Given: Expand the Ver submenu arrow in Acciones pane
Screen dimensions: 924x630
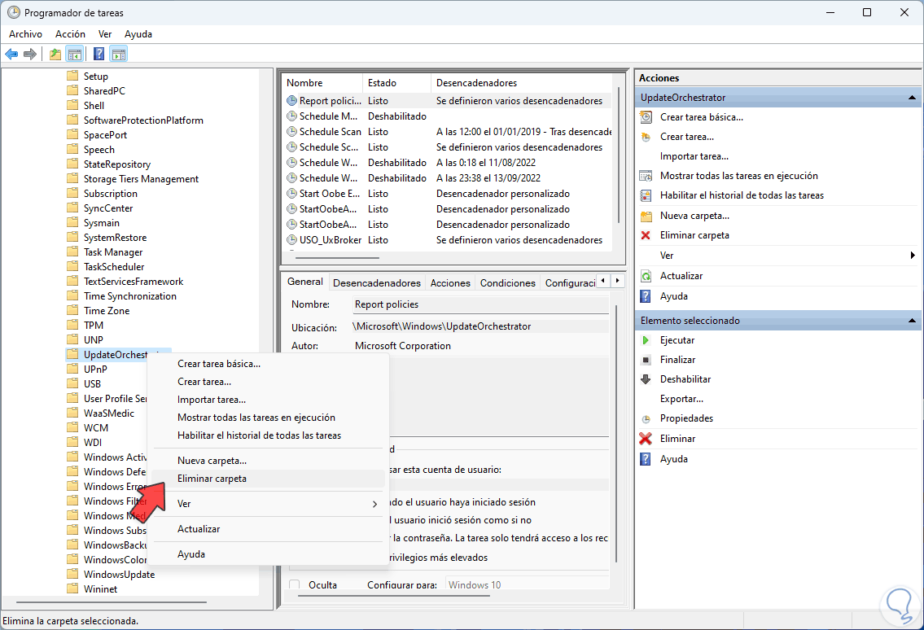Looking at the screenshot, I should point(913,256).
